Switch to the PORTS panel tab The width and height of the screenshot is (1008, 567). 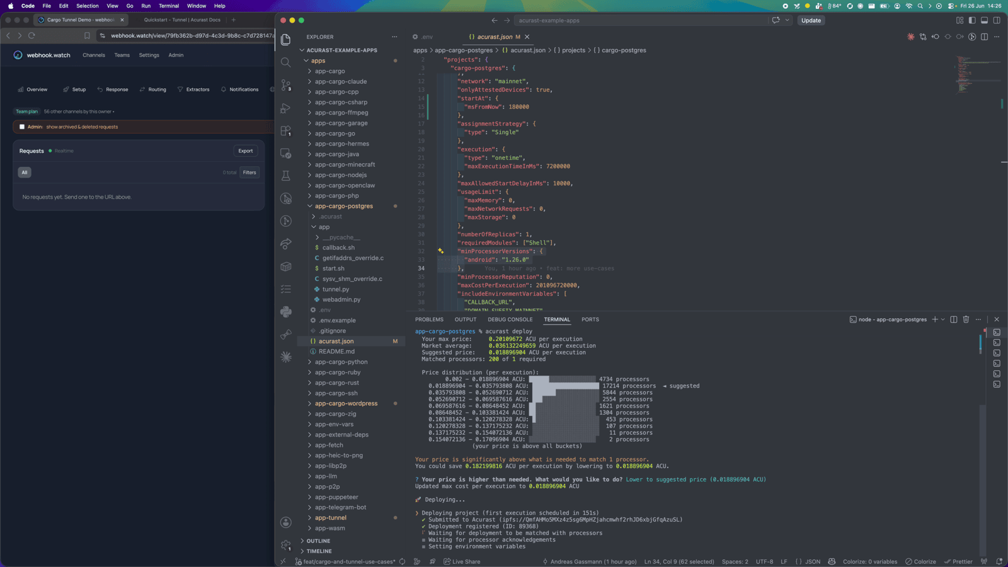point(590,319)
